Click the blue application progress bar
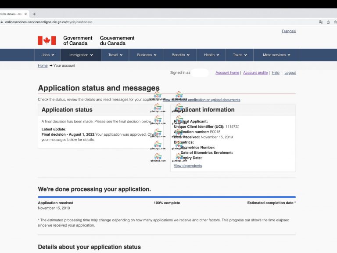This screenshot has width=337, height=253. click(x=167, y=197)
